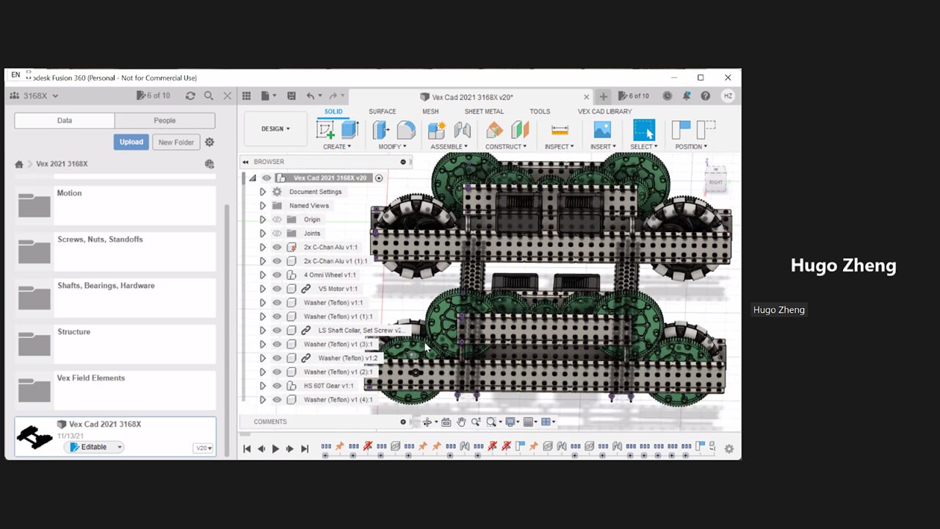Open the DESIGN workspace dropdown
Screen dimensions: 940x529
coord(275,129)
